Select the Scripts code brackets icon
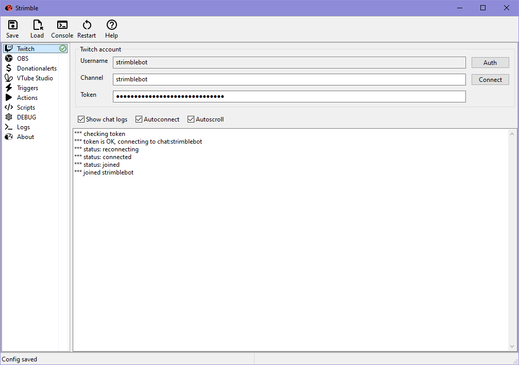Image resolution: width=519 pixels, height=365 pixels. point(9,108)
